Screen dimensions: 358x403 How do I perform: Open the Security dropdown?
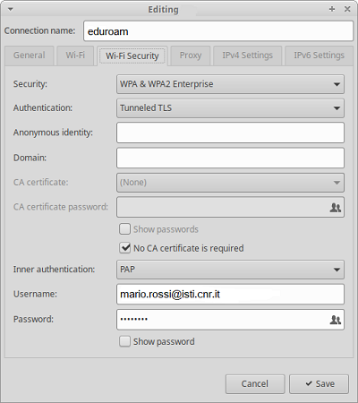click(230, 84)
